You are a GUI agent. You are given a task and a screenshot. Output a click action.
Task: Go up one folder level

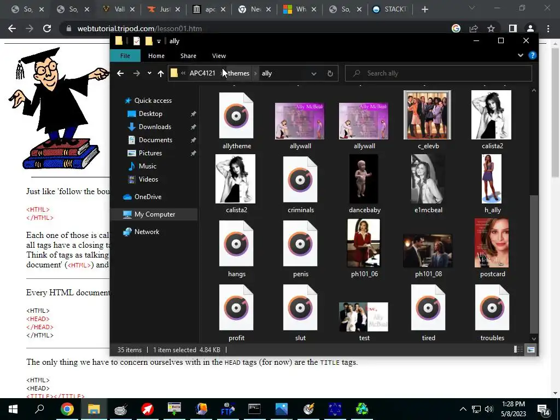tap(161, 73)
